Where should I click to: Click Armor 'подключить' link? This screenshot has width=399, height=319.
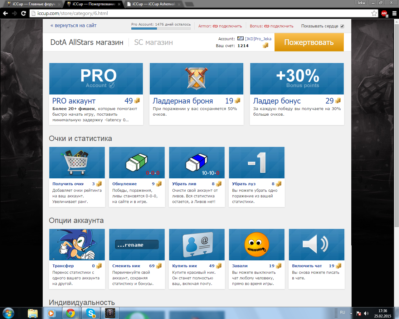[230, 26]
